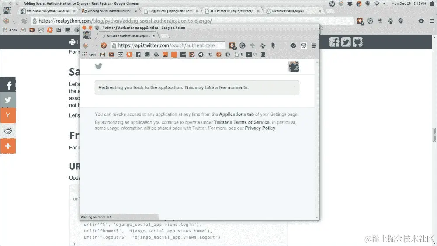Click the asterisk extension icon in the popup toolbar

coord(232,46)
